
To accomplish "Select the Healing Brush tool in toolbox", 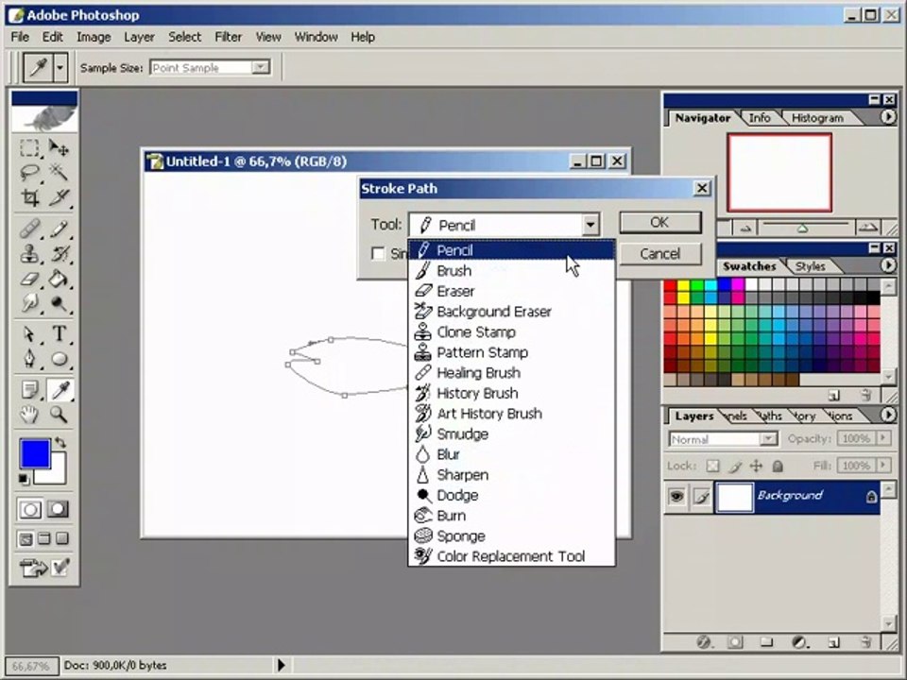I will [29, 229].
